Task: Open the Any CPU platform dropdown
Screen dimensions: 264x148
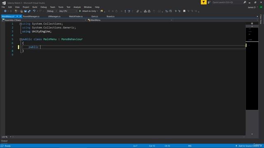Action: pos(68,11)
